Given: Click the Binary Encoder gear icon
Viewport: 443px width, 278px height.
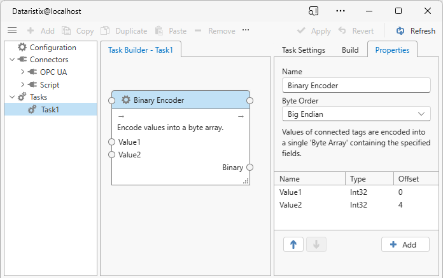Looking at the screenshot, I should (126, 100).
